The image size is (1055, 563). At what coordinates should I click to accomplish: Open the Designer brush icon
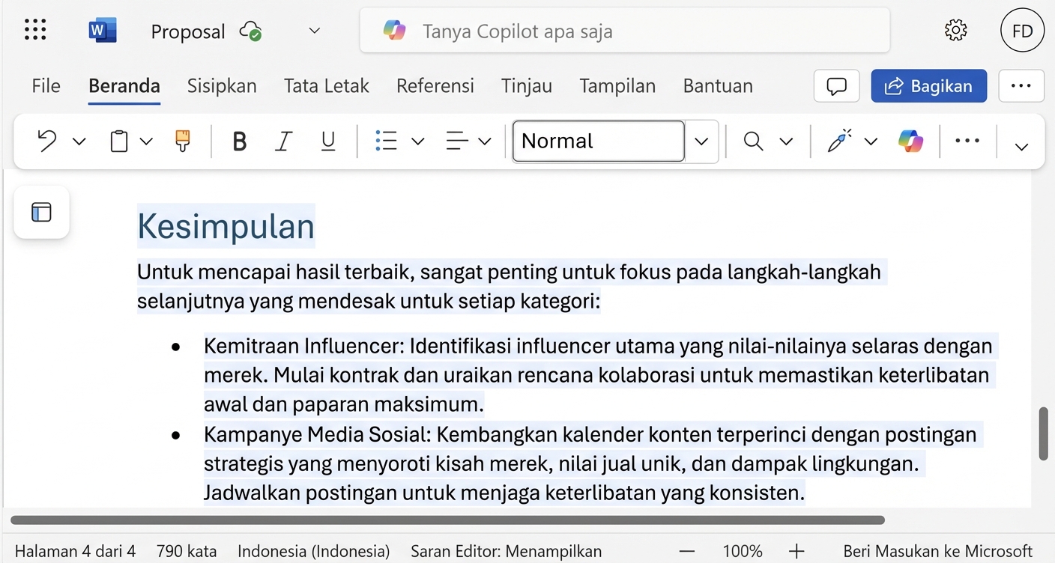pyautogui.click(x=839, y=141)
